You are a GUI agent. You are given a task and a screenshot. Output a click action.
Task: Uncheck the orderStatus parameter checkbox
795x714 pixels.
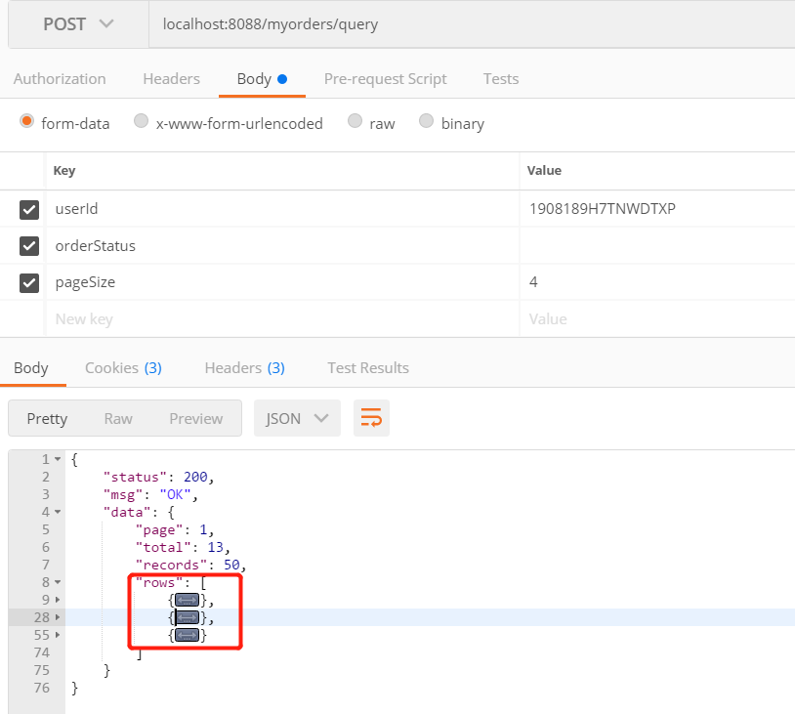(x=29, y=246)
